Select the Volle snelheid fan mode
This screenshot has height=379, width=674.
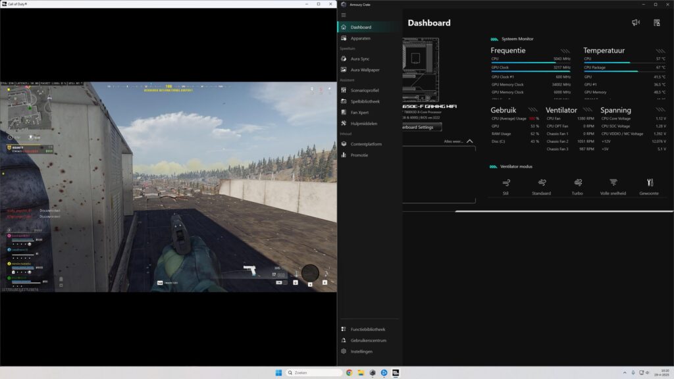click(x=613, y=187)
